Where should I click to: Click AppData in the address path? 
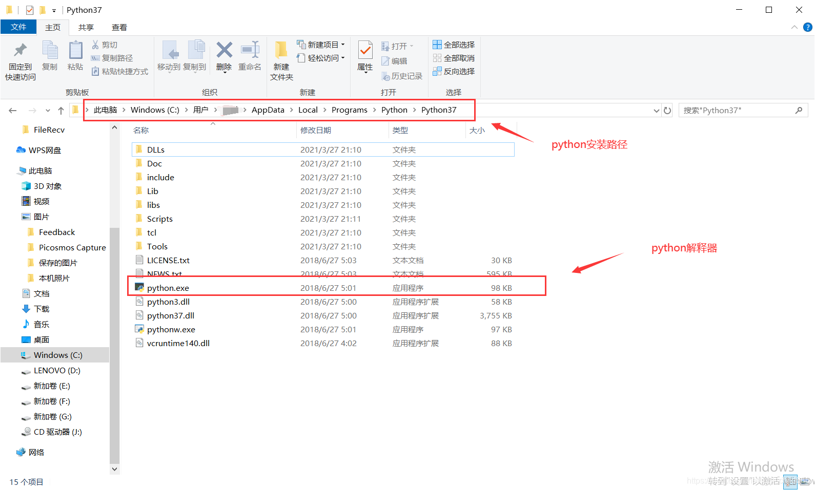pyautogui.click(x=268, y=110)
